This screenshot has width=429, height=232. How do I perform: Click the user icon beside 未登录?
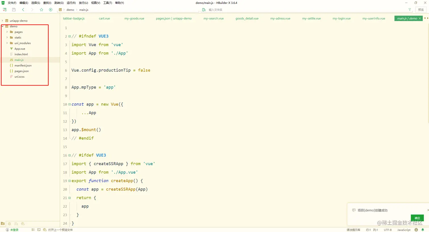coord(7,230)
